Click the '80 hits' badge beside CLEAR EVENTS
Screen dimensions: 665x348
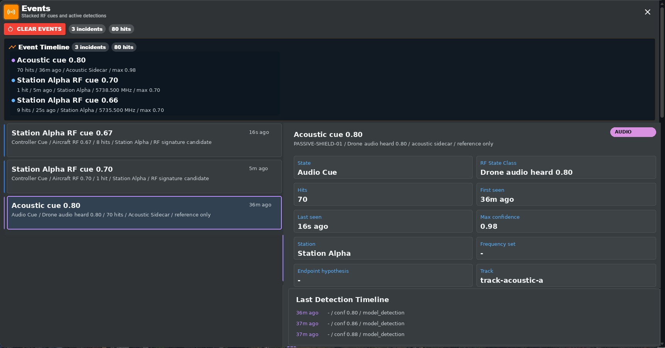coord(121,29)
